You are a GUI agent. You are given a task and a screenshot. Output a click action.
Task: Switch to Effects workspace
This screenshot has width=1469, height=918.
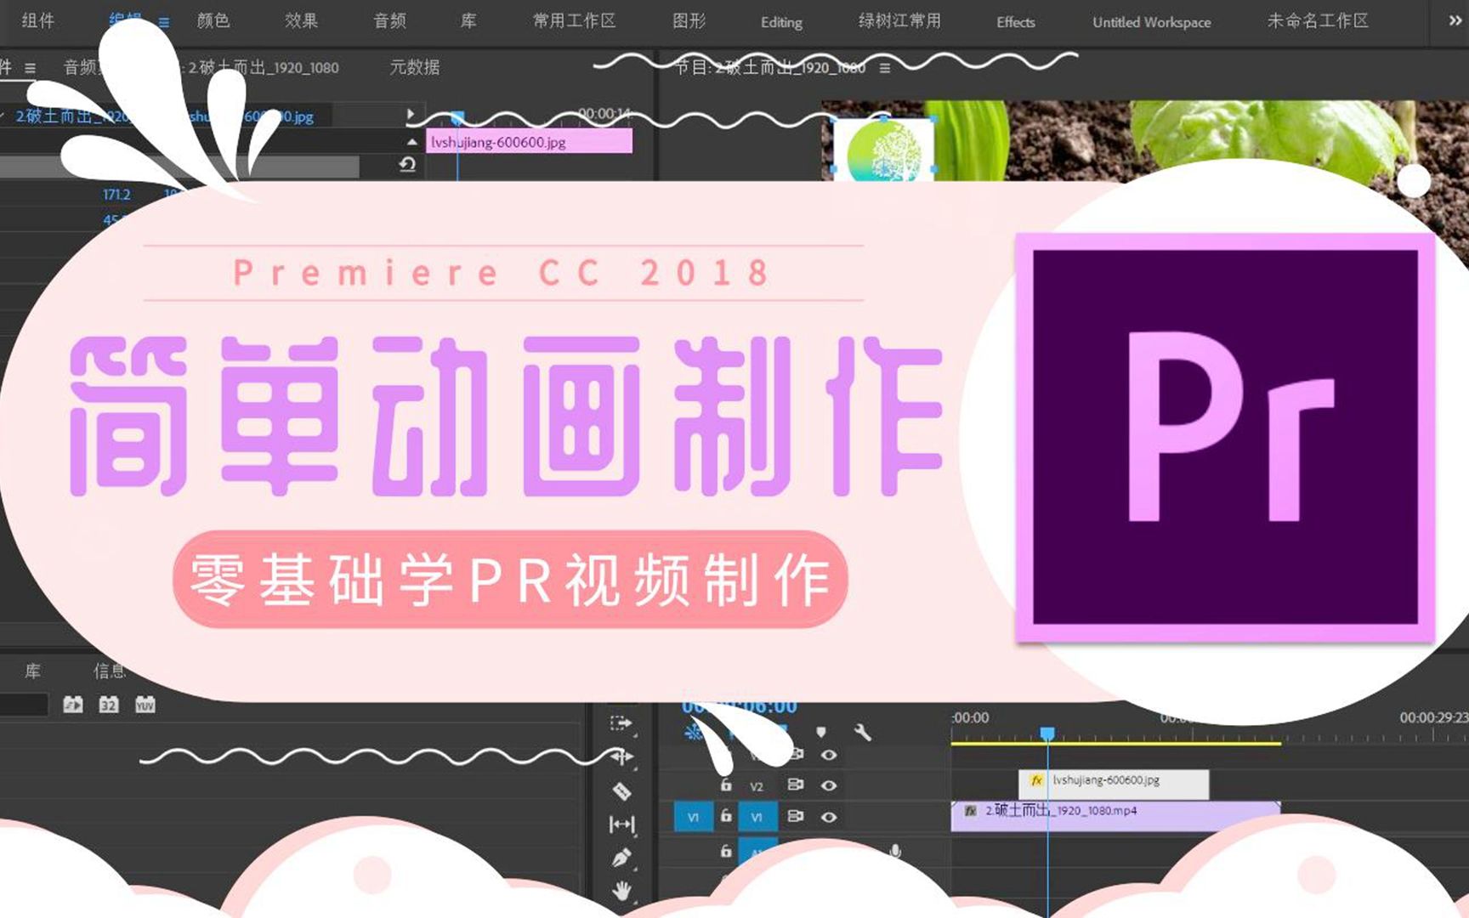[1016, 22]
